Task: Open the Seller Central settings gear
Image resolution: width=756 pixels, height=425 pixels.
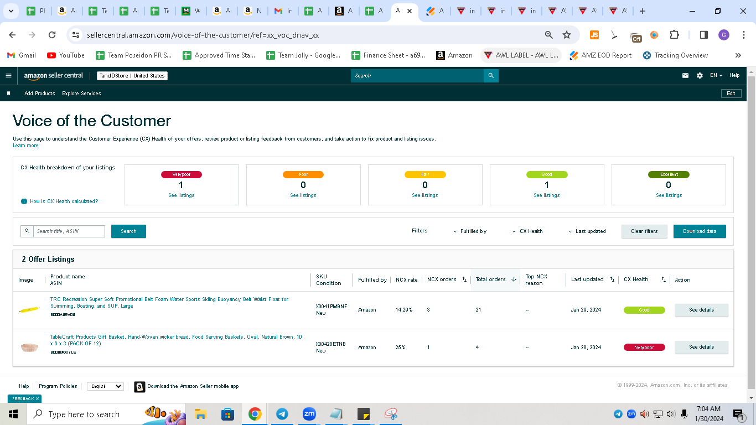Action: pyautogui.click(x=700, y=76)
